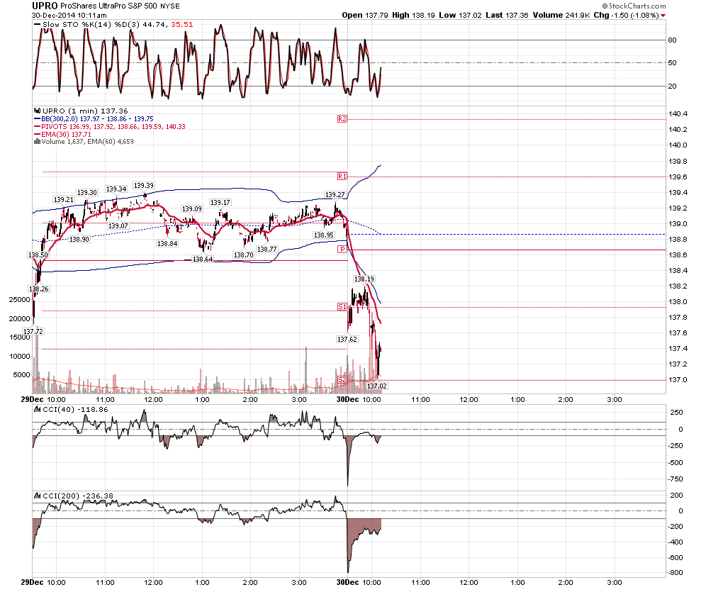Click the 138.95 price label on chart
701x592 pixels.
click(324, 235)
